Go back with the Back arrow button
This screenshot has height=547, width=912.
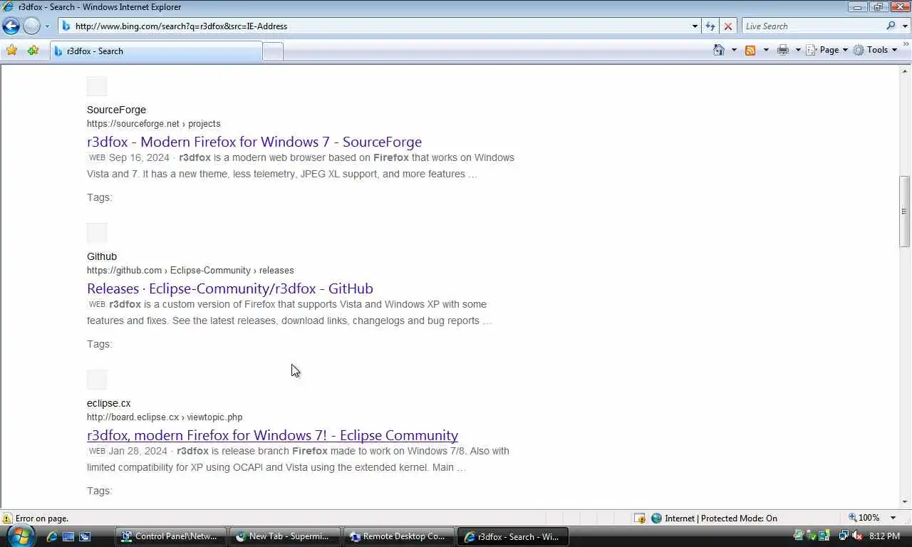11,26
